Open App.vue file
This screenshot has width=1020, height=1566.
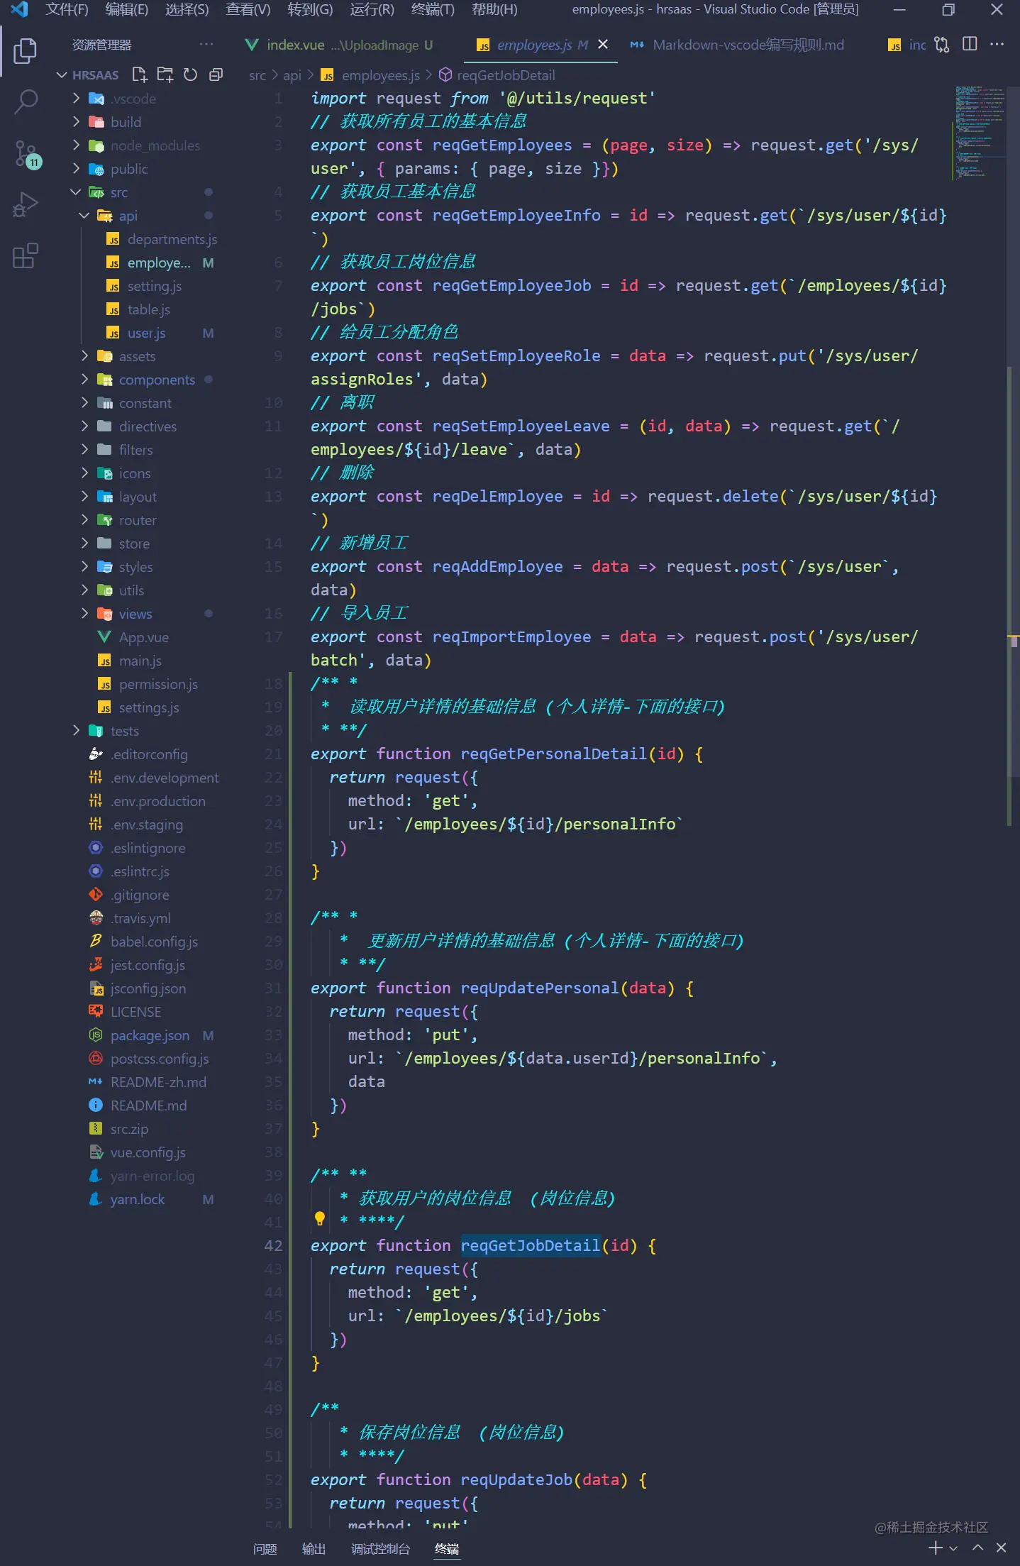coord(144,637)
